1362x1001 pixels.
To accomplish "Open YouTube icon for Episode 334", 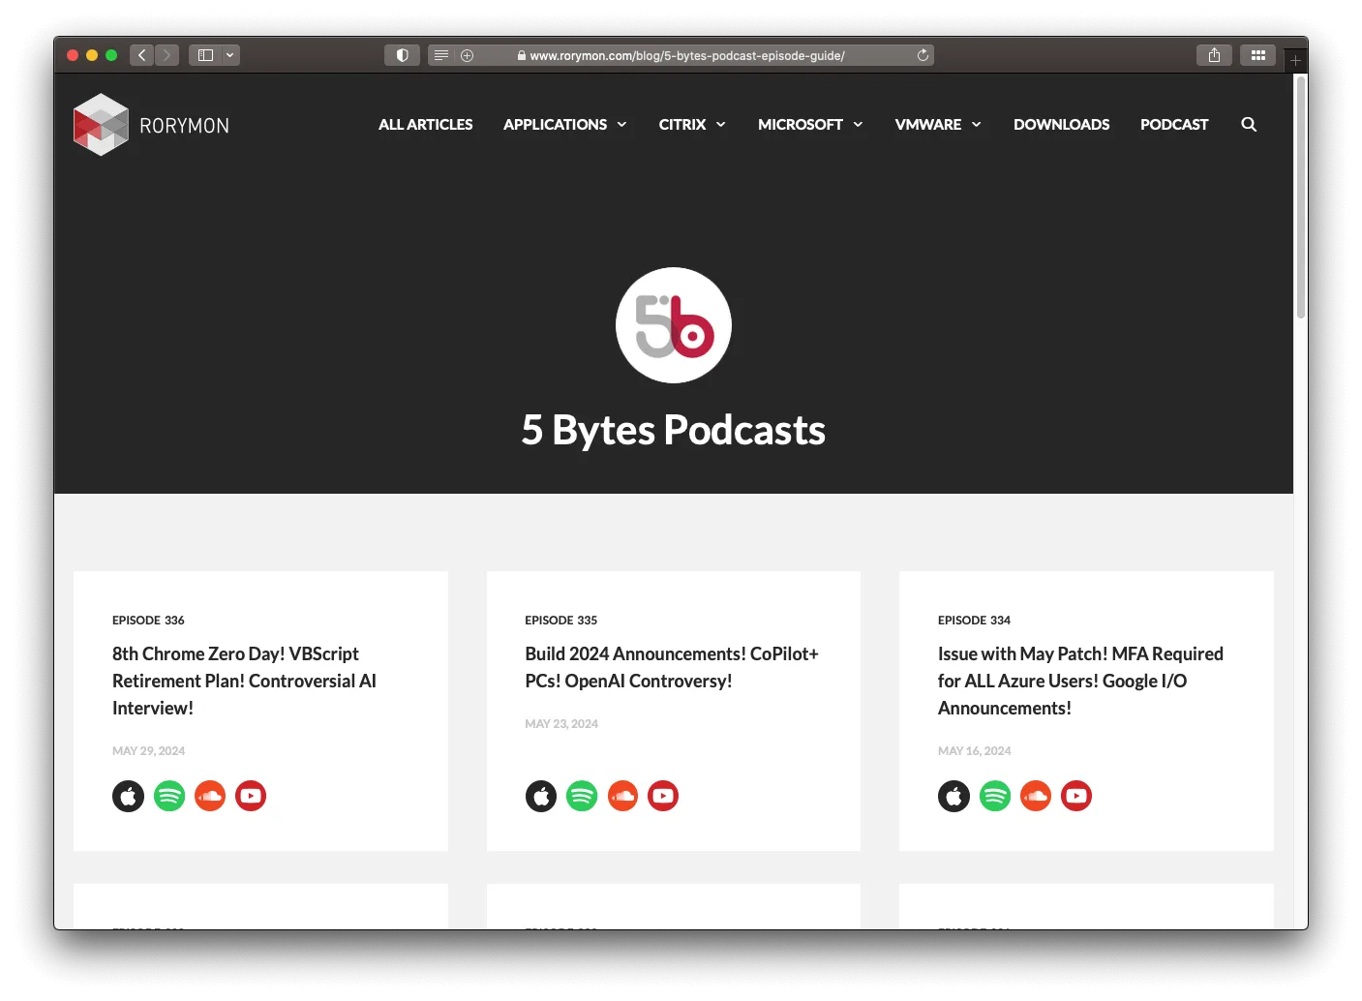I will pos(1076,796).
